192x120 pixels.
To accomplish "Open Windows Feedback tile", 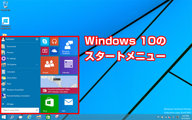I will pyautogui.click(x=69, y=46).
